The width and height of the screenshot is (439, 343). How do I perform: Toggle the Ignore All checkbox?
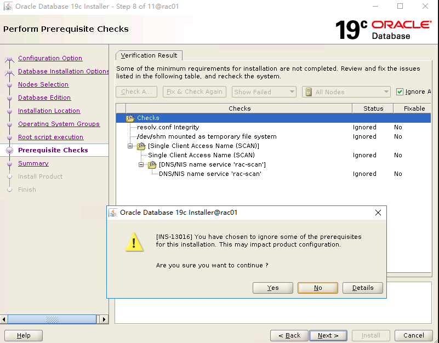click(400, 92)
